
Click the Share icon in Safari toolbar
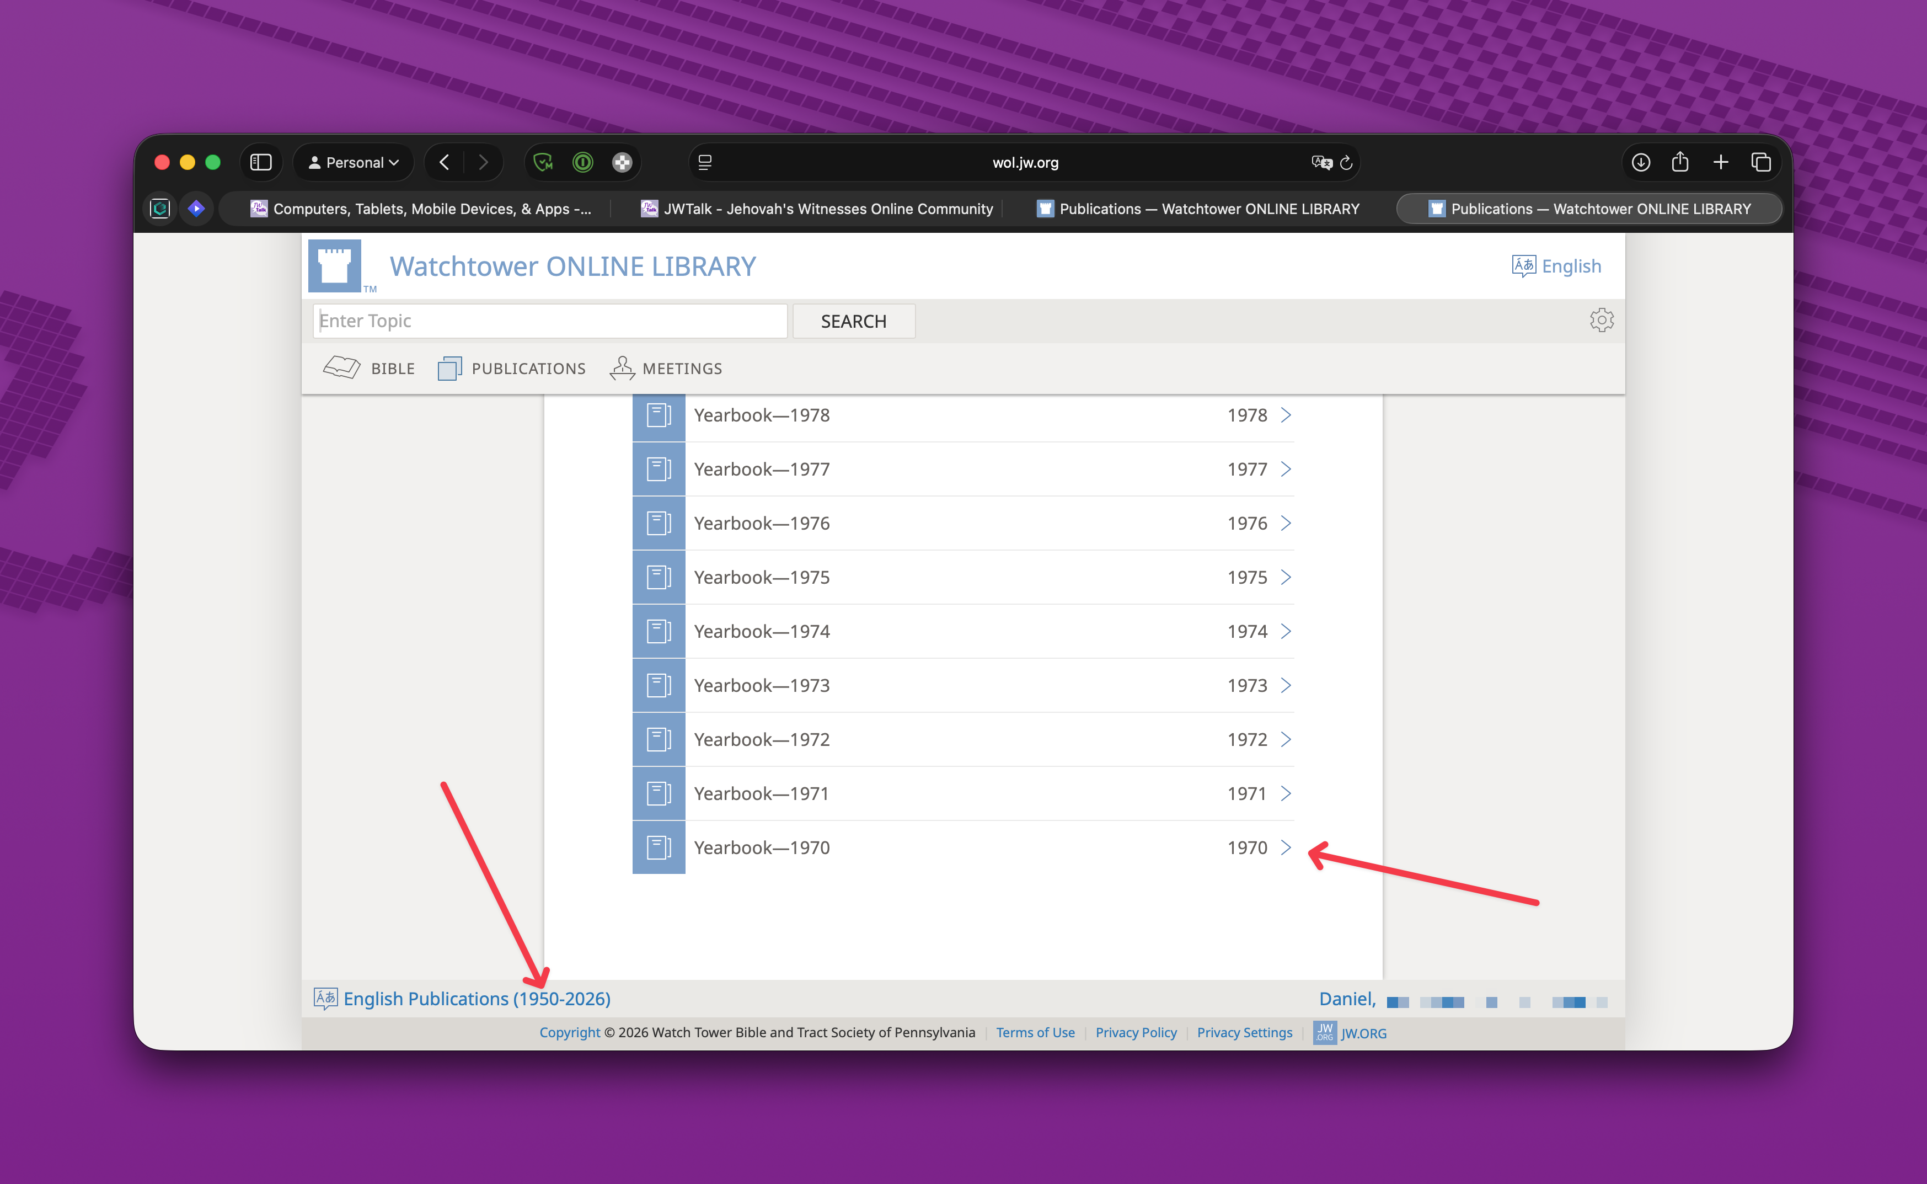click(x=1680, y=162)
